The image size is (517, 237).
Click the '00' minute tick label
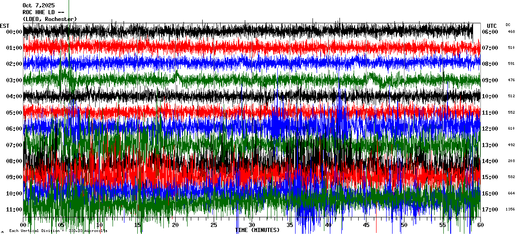pos(23,225)
